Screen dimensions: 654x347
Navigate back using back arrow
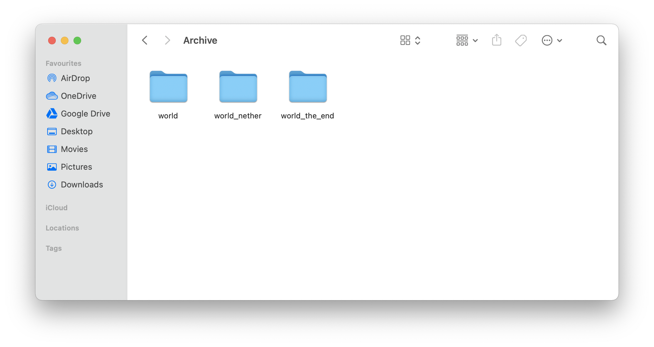point(145,40)
